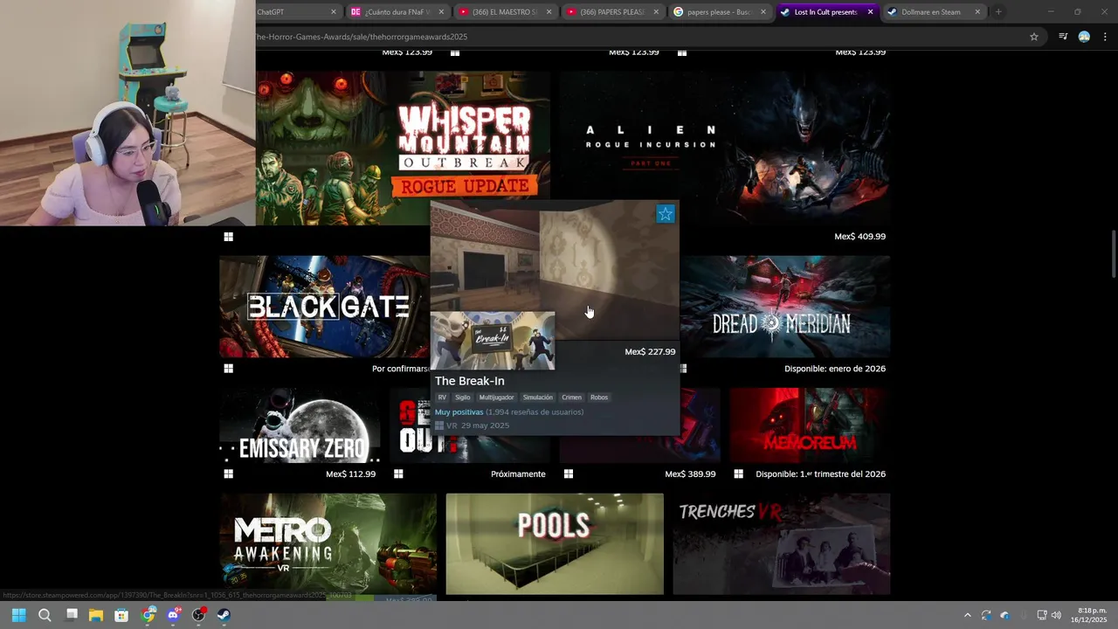This screenshot has height=629, width=1118.
Task: Open the Trenches VR game card
Action: 782,544
